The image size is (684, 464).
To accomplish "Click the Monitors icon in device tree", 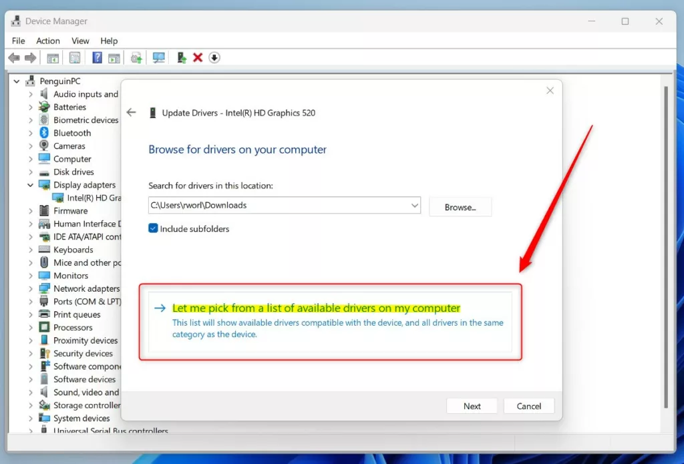I will 44,275.
